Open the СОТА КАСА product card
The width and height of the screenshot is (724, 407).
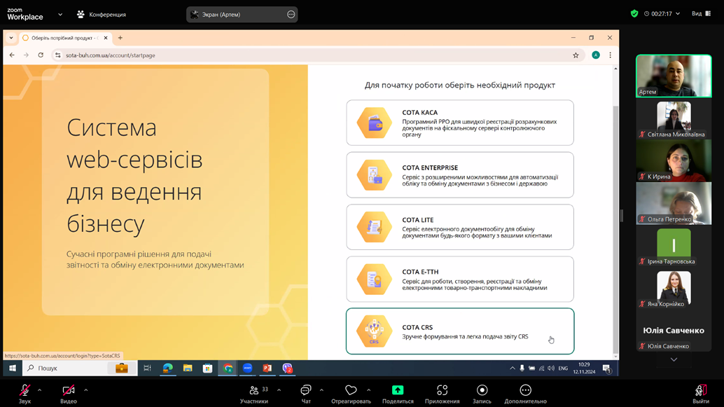tap(460, 123)
